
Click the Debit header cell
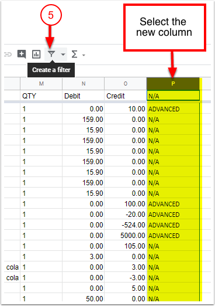[84, 96]
